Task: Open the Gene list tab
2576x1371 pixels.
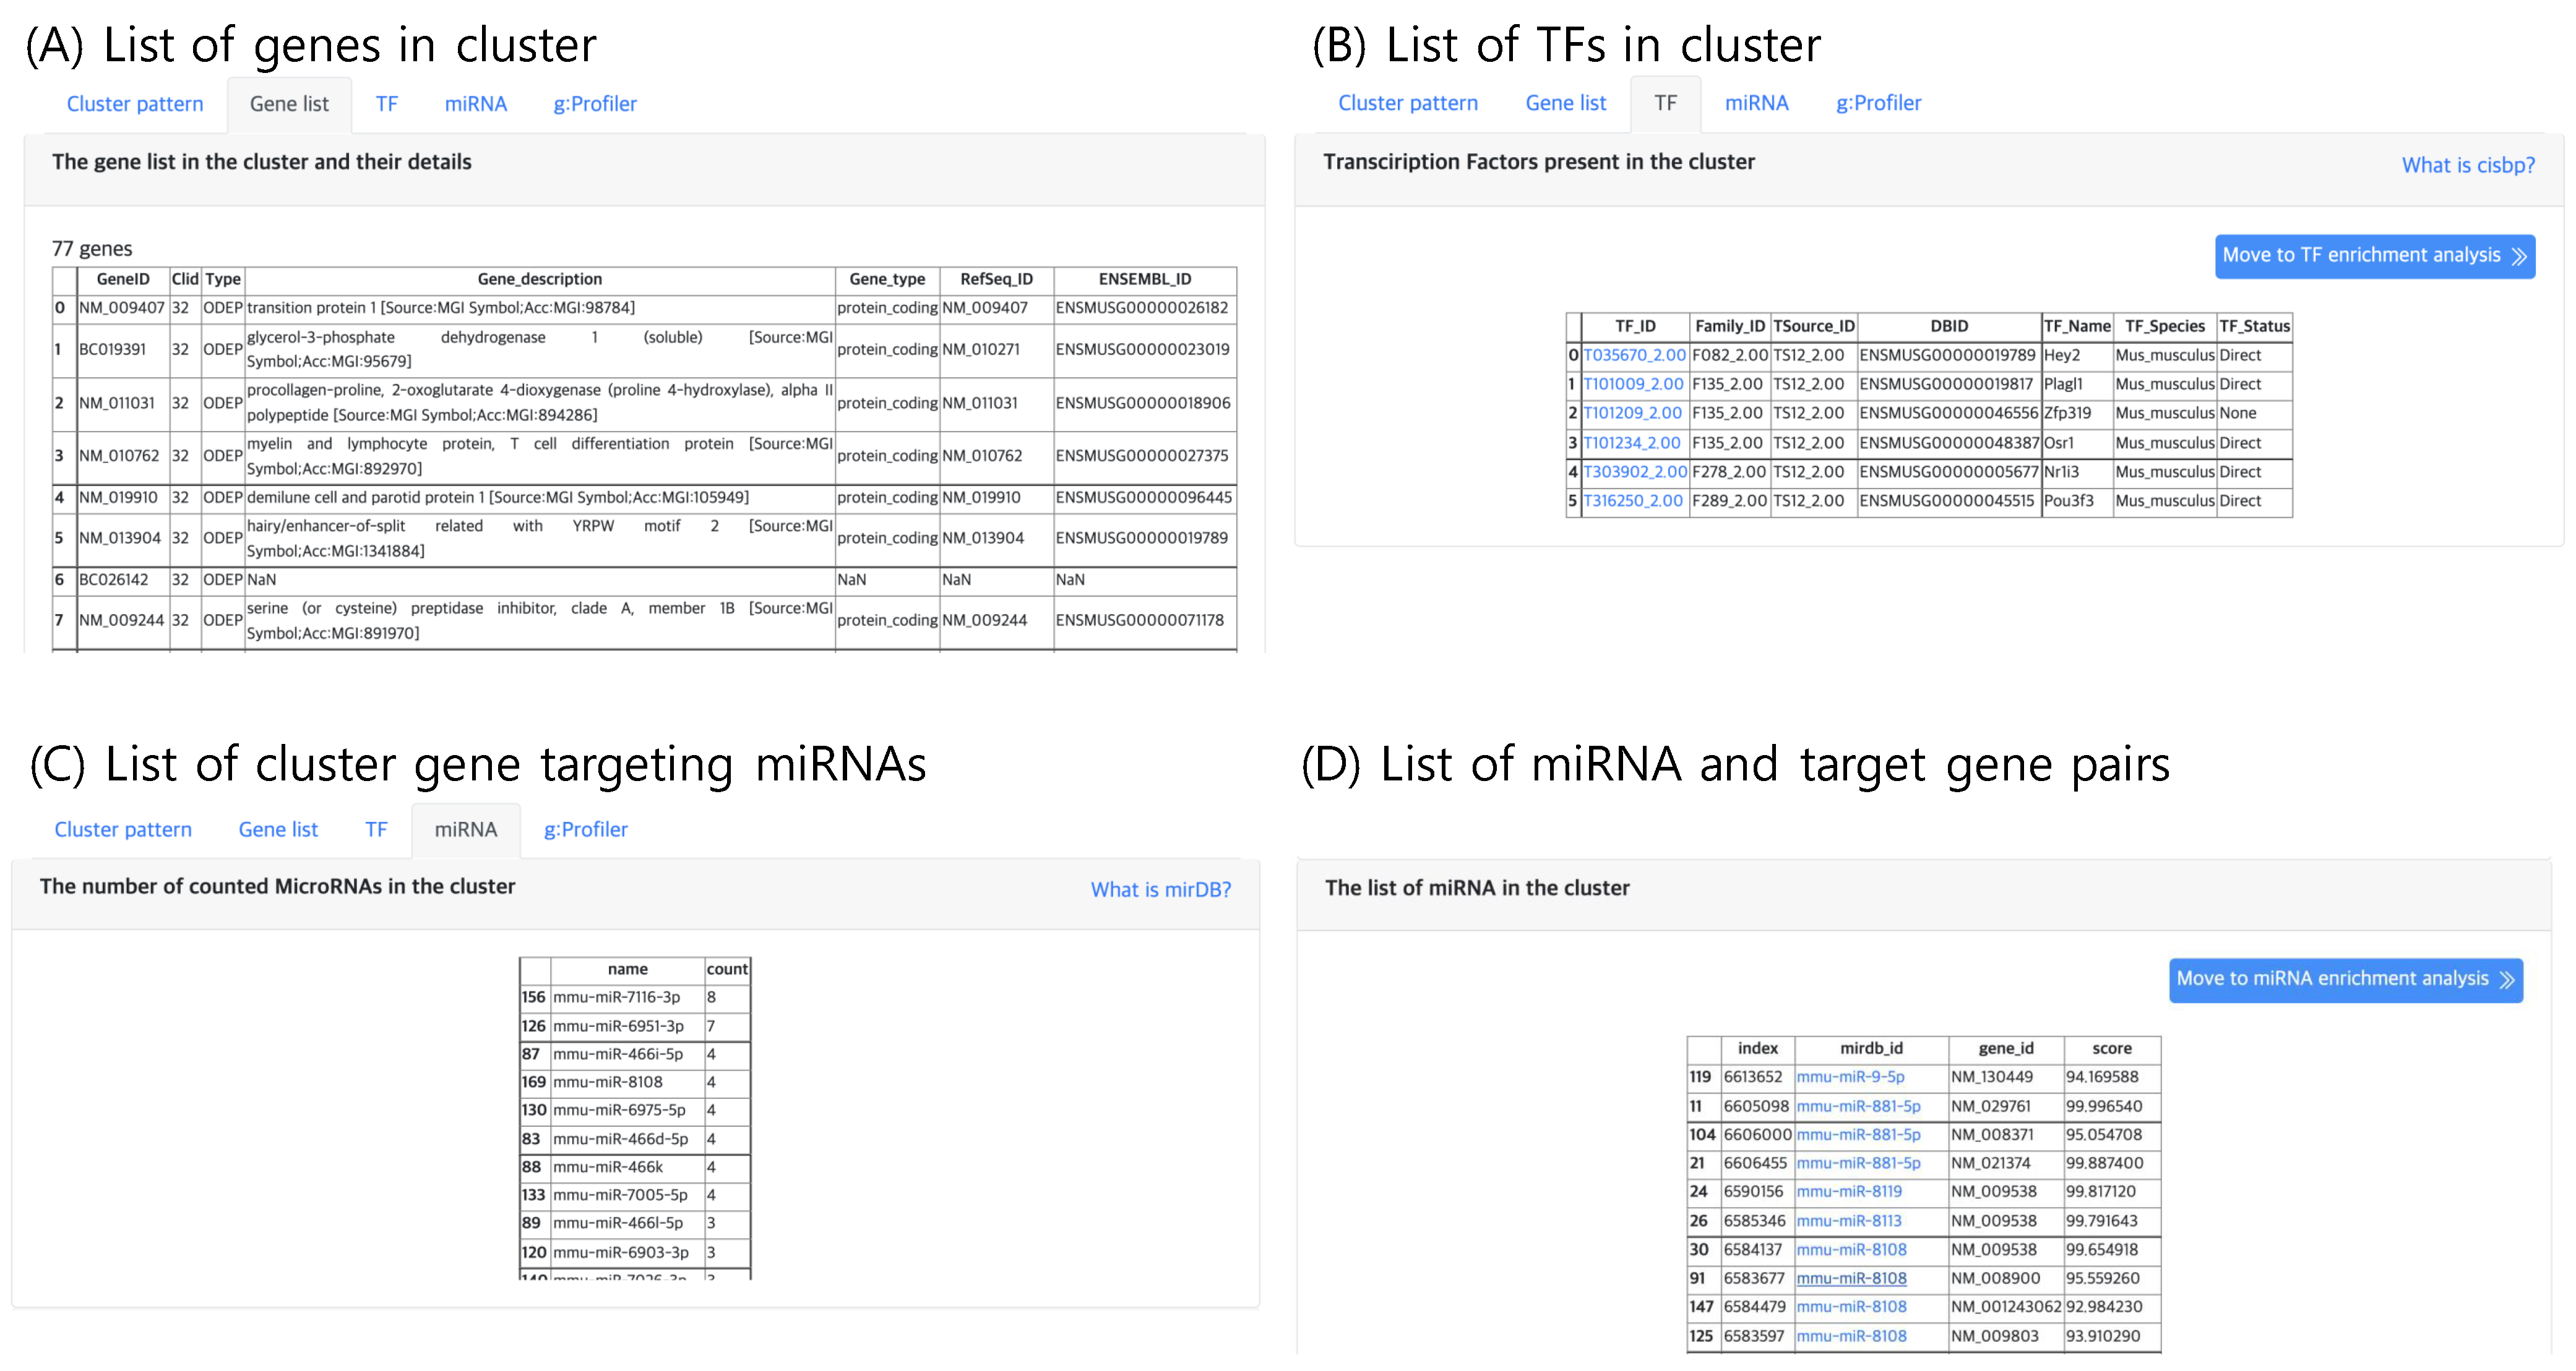Action: [289, 103]
